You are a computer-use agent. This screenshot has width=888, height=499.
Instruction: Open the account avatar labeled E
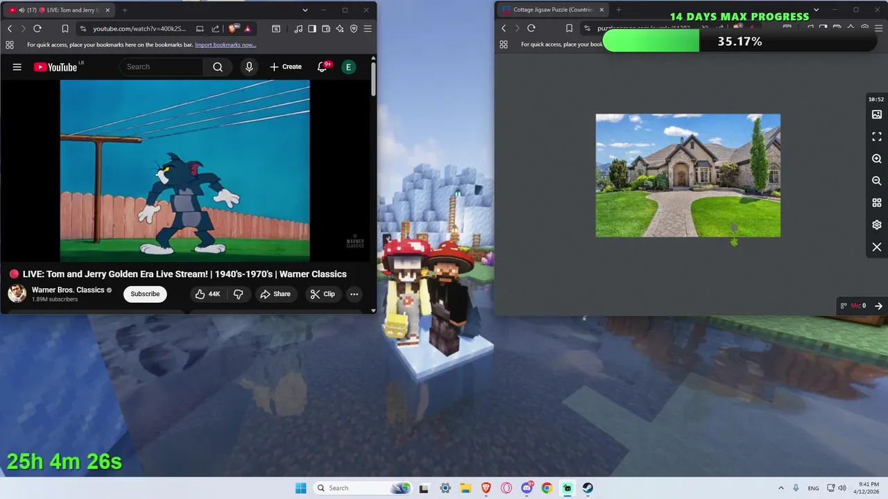(x=348, y=67)
